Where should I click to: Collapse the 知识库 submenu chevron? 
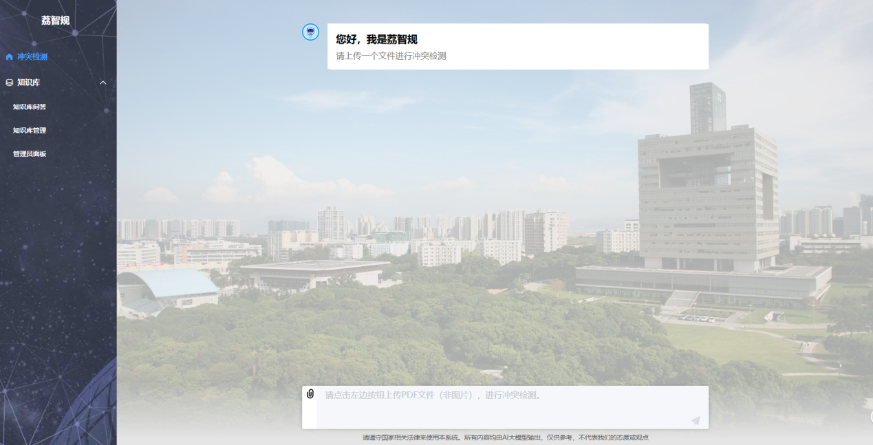(x=103, y=83)
